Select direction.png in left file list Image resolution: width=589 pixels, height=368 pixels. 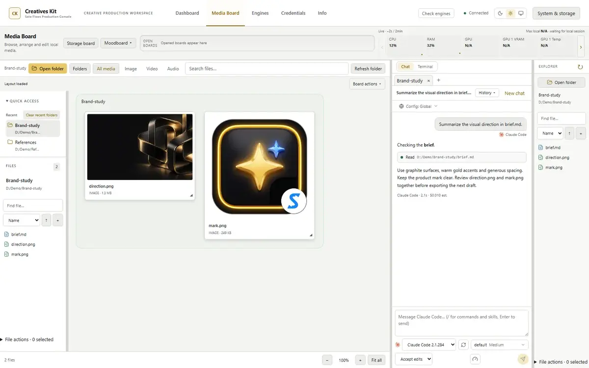[x=23, y=244]
